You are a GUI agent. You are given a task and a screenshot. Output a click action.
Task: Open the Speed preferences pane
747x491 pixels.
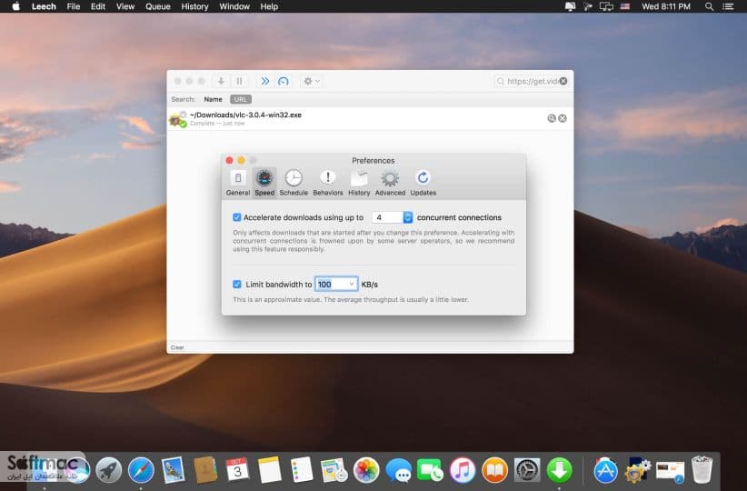coord(264,182)
